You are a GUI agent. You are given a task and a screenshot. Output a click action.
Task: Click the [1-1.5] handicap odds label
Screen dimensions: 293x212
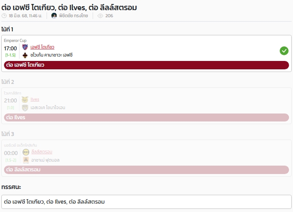coord(11,55)
